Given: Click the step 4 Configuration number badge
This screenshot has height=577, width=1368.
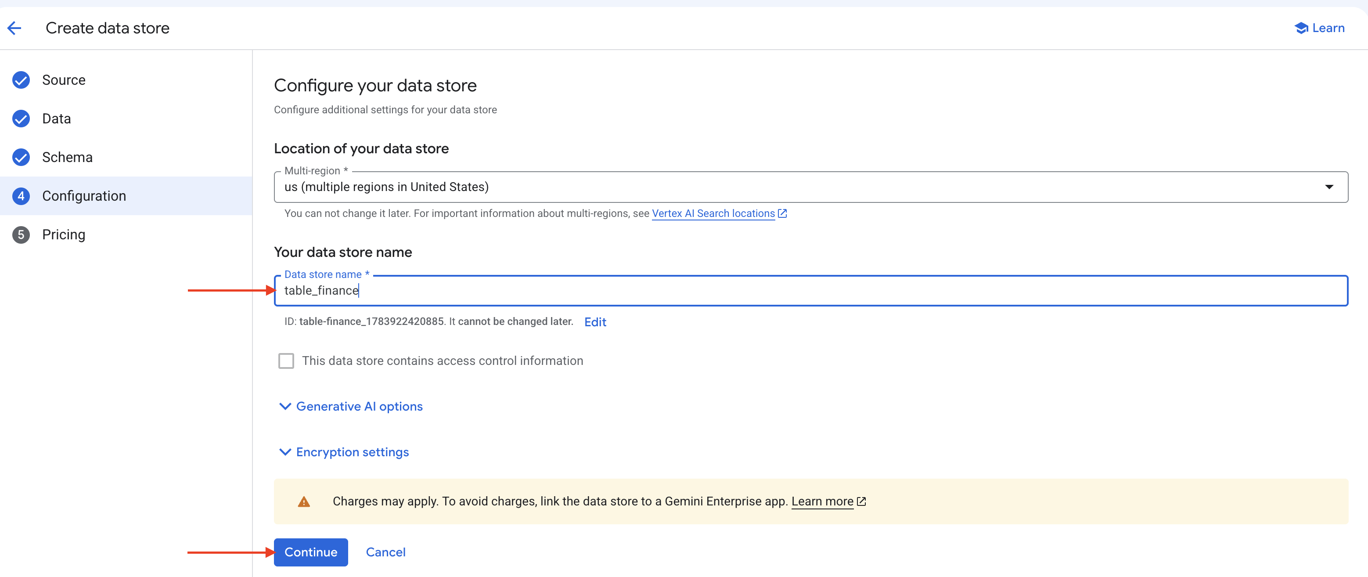Looking at the screenshot, I should coord(21,196).
